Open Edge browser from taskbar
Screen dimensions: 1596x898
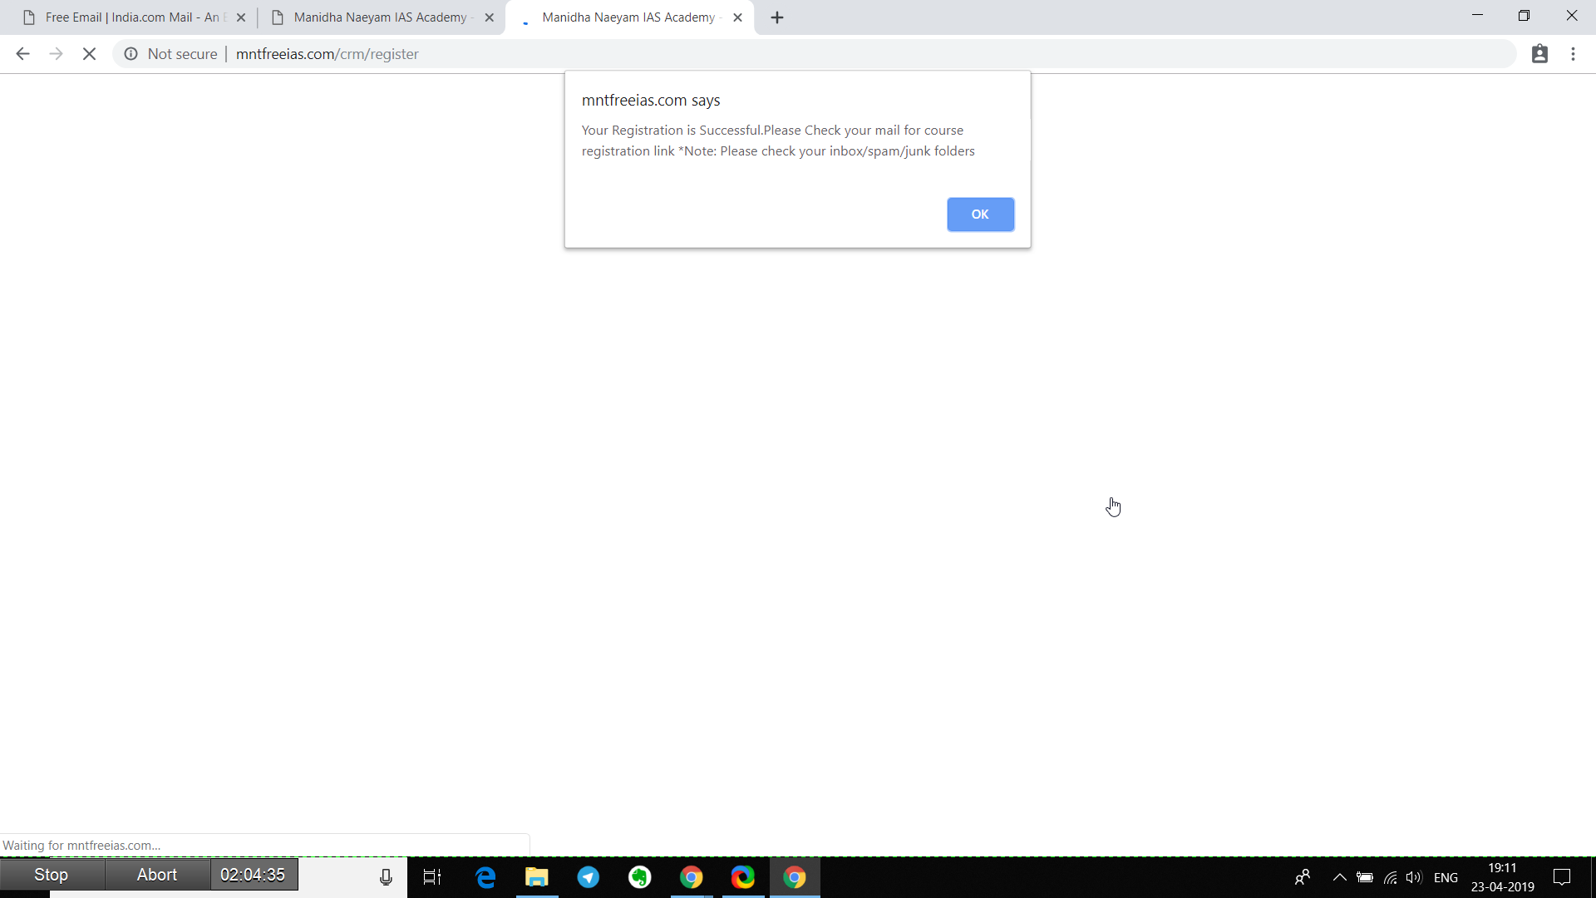[485, 877]
